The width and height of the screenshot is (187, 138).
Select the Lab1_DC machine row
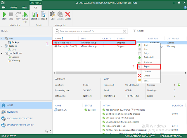(76, 110)
